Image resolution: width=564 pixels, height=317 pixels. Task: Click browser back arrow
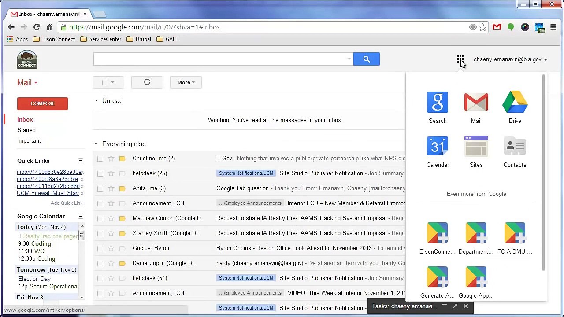[11, 27]
